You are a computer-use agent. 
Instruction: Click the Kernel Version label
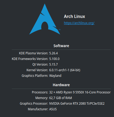(37, 70)
